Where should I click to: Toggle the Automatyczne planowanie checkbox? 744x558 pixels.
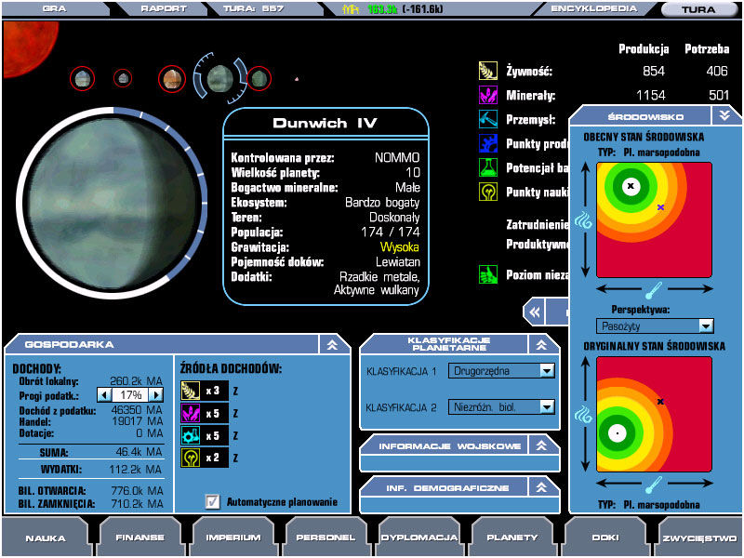(x=213, y=501)
